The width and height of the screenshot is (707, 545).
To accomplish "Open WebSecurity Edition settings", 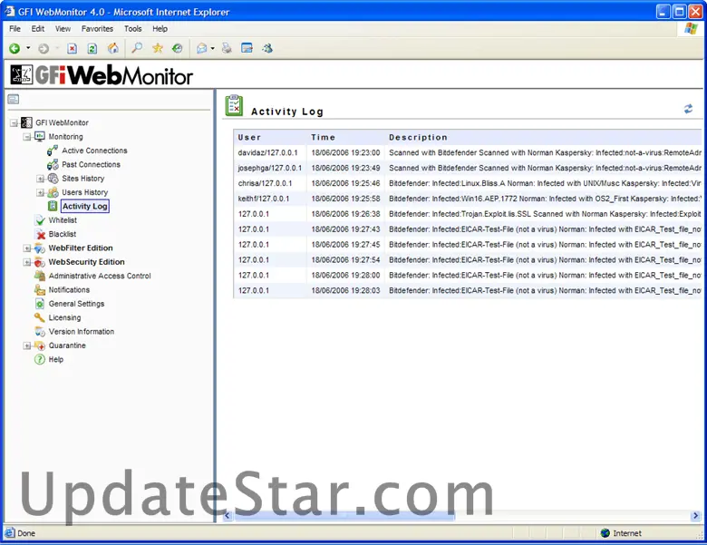I will pos(87,262).
